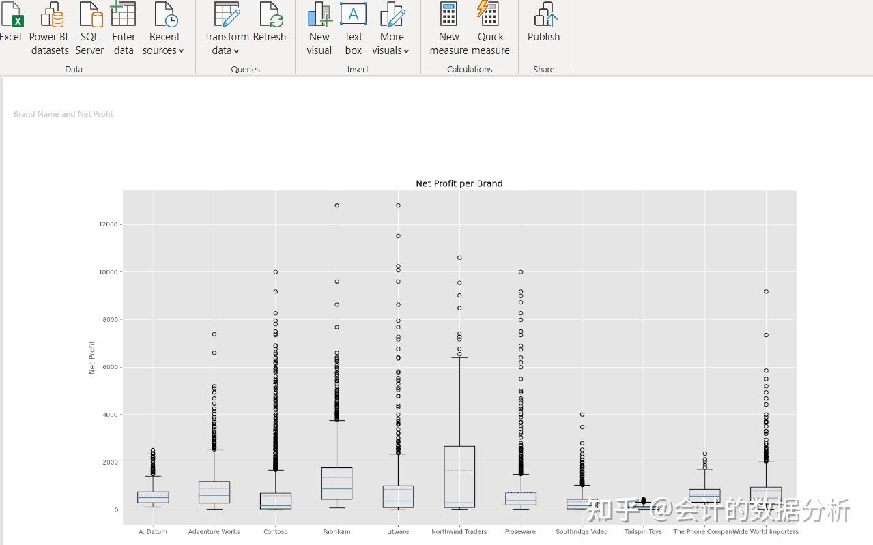Click the 'Contoso' axis label
873x545 pixels.
[276, 532]
